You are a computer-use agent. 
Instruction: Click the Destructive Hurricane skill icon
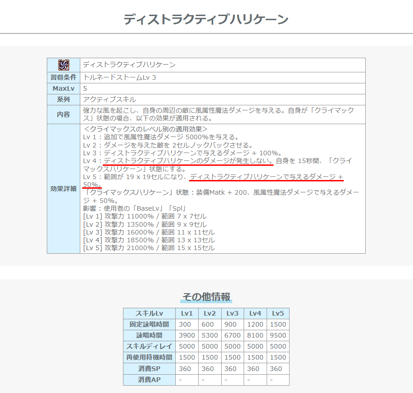coord(64,65)
